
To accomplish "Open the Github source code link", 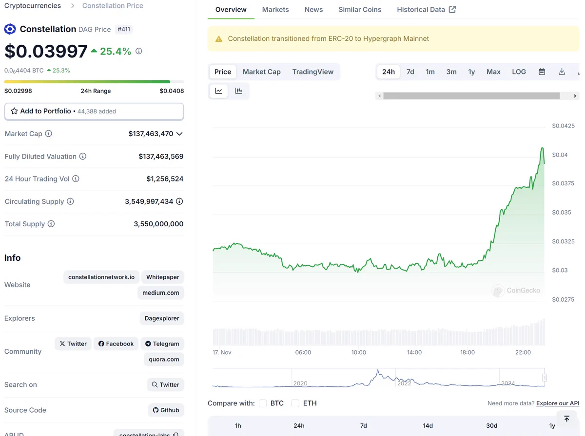I will point(166,410).
